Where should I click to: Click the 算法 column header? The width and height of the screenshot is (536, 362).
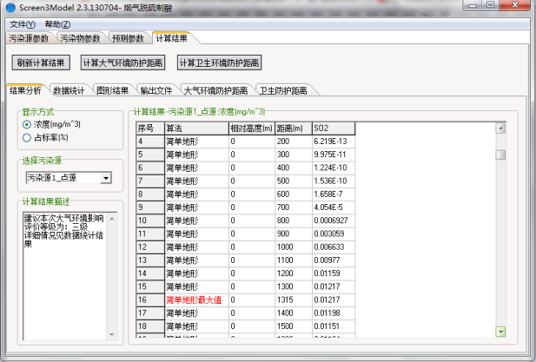point(196,128)
